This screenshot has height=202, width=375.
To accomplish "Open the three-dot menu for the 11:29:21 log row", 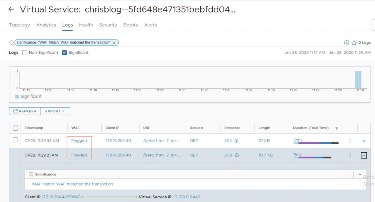I will [350, 155].
